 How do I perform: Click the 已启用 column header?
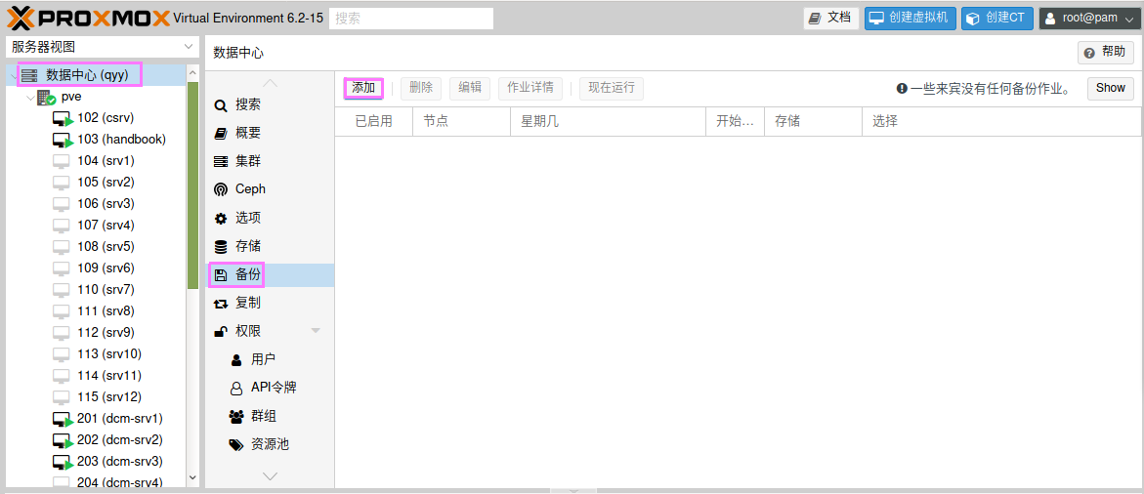coord(373,122)
